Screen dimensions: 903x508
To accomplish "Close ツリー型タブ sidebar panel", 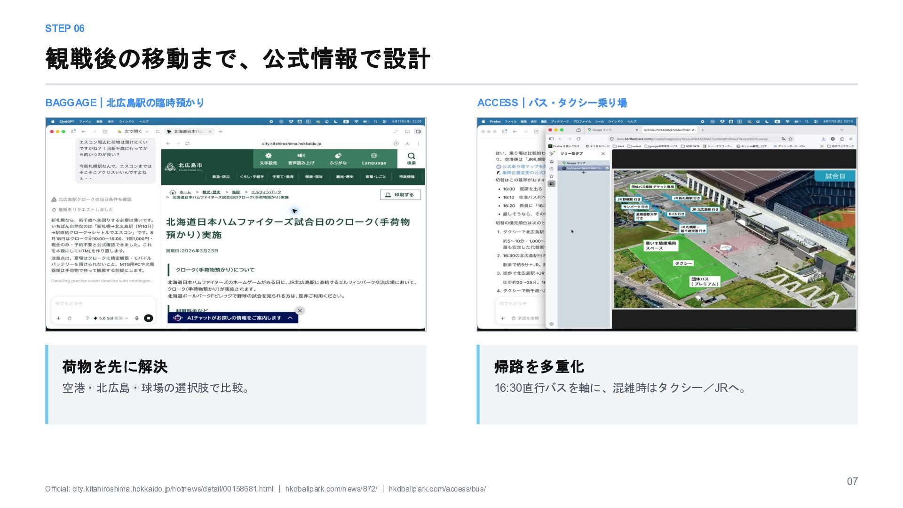I will pos(603,154).
